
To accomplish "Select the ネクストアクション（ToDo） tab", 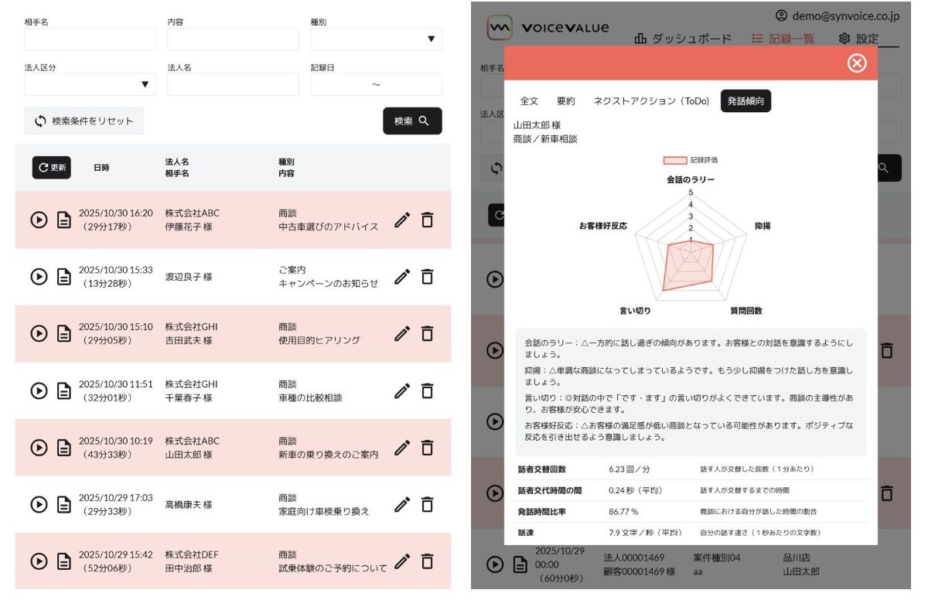I will (650, 101).
